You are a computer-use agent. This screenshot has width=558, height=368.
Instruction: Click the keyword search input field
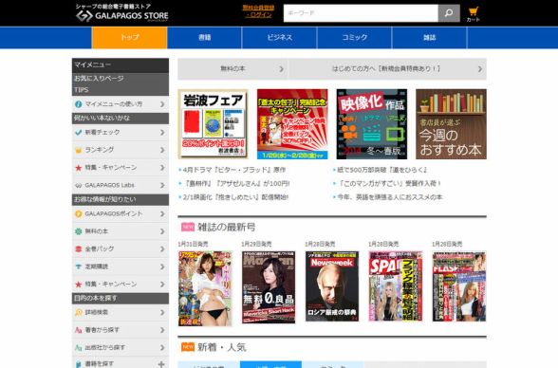[x=361, y=13]
